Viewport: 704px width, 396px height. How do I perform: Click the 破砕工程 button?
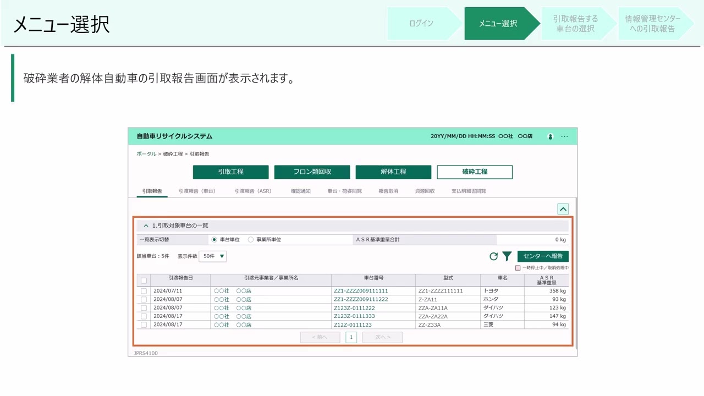475,172
